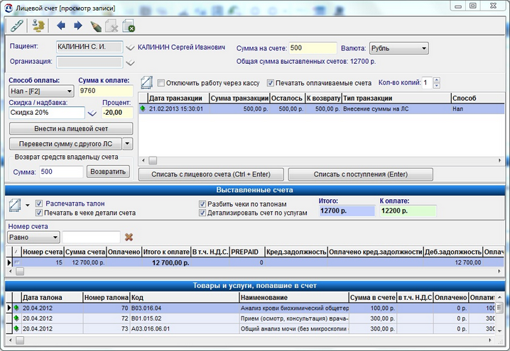Open arrow next to invoices print icon
The width and height of the screenshot is (510, 351).
coord(27,205)
